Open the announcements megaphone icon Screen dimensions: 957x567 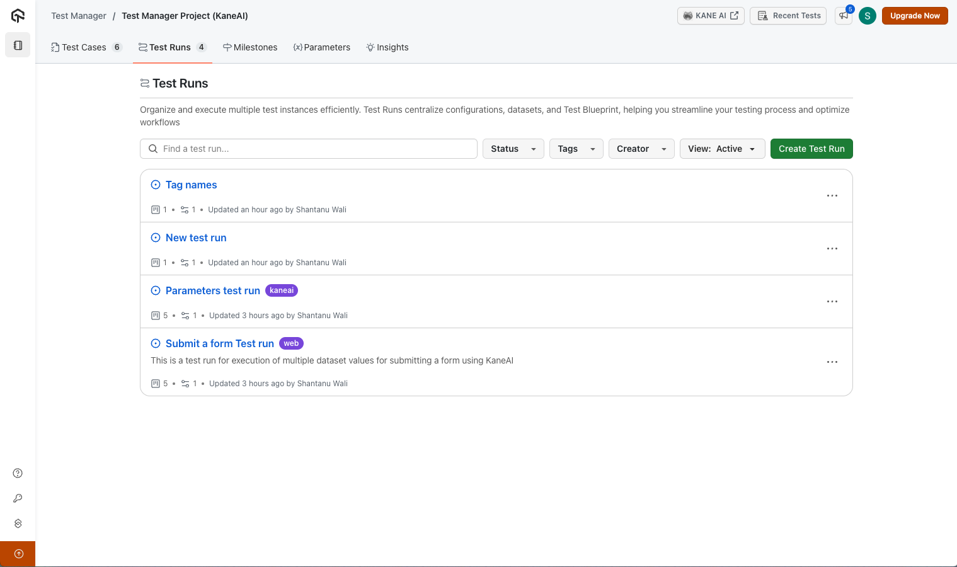coord(843,16)
